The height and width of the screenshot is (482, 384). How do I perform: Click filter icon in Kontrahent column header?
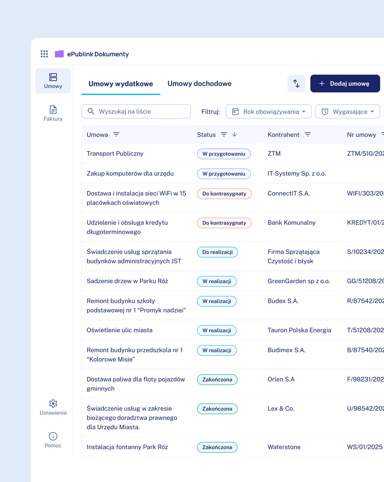308,135
